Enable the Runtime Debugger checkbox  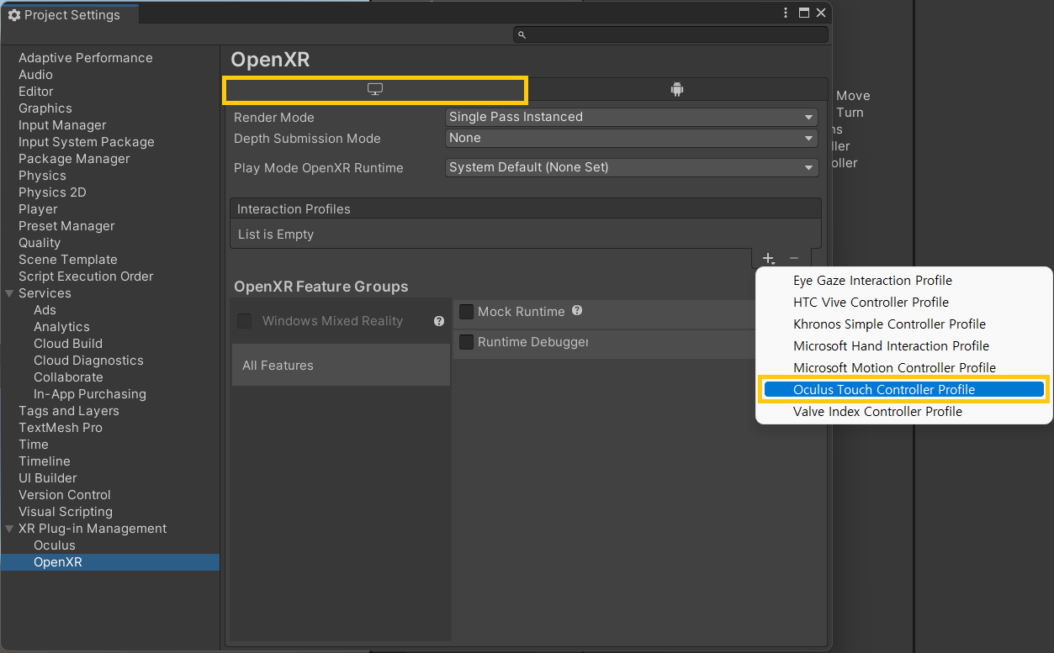coord(467,342)
